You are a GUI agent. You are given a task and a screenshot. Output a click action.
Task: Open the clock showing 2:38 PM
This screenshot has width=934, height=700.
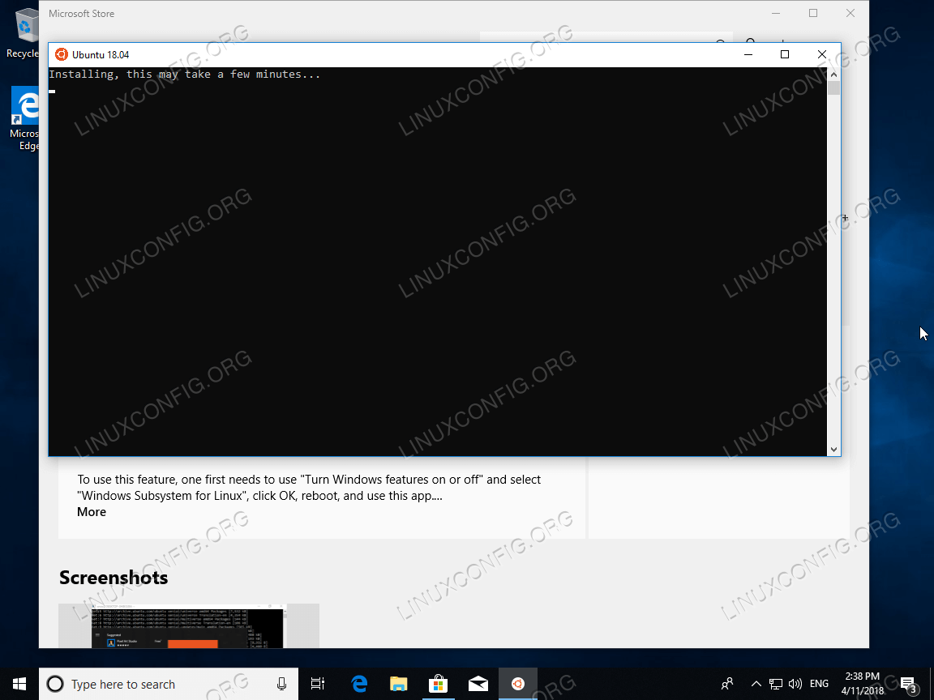(x=863, y=684)
